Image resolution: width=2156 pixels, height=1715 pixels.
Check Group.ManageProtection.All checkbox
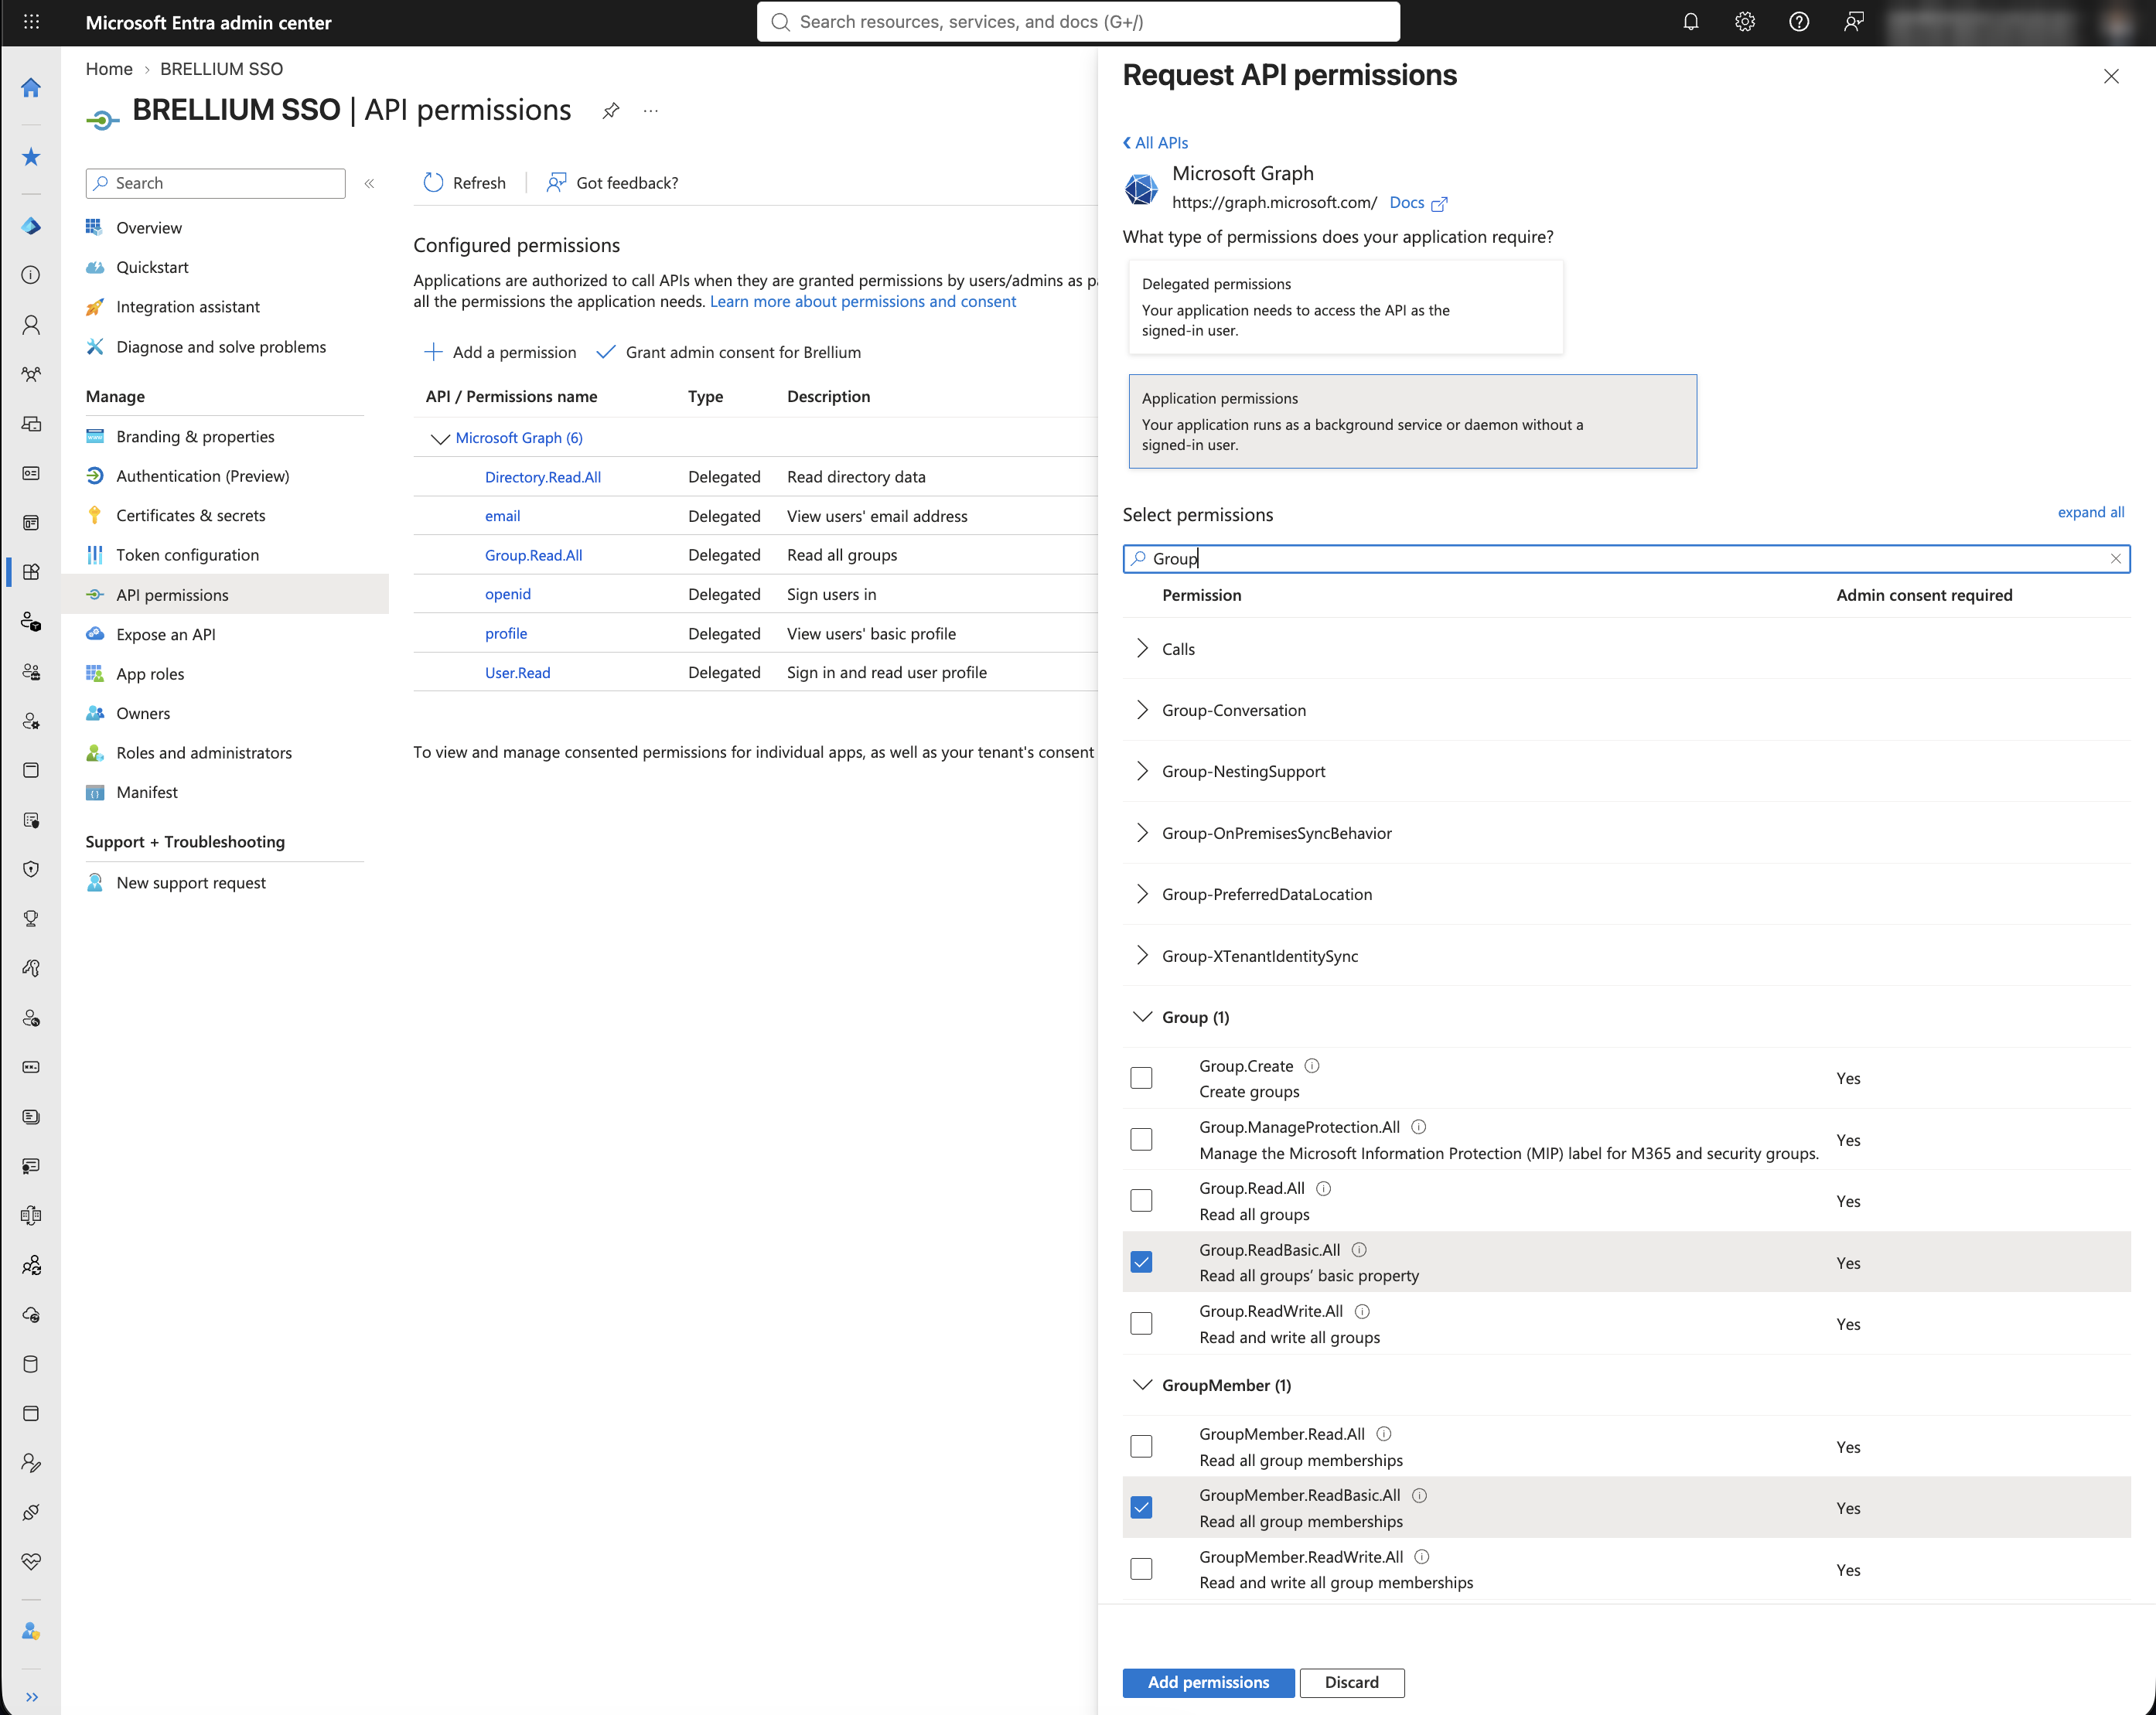(x=1141, y=1140)
